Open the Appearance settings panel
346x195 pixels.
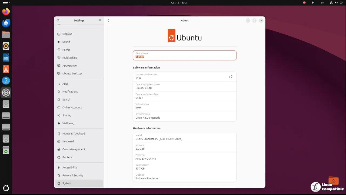coord(79,66)
